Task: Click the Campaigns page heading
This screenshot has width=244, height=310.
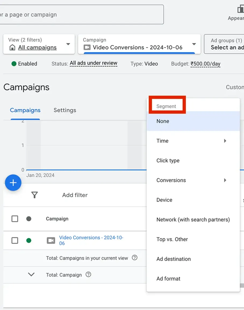Action: (x=26, y=87)
